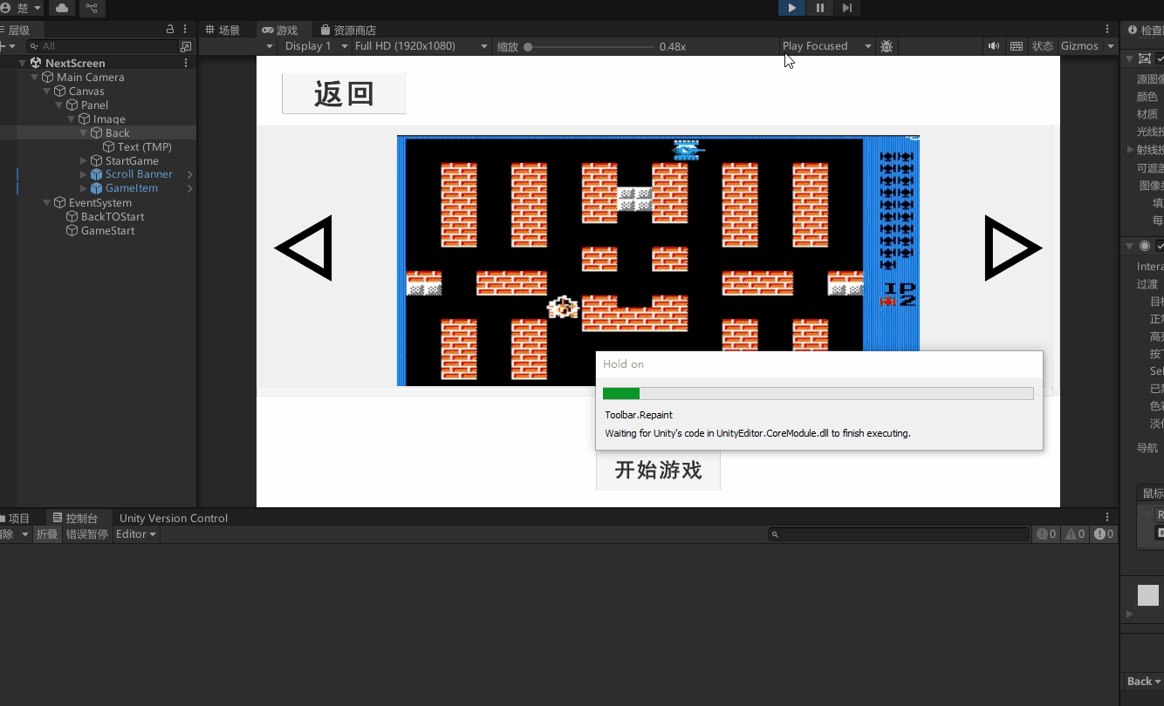Open the Display 1 dropdown
1164x706 pixels.
point(316,46)
